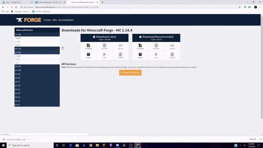Open Launcher file under Download Latest
The height and width of the screenshot is (148, 263).
point(104,46)
